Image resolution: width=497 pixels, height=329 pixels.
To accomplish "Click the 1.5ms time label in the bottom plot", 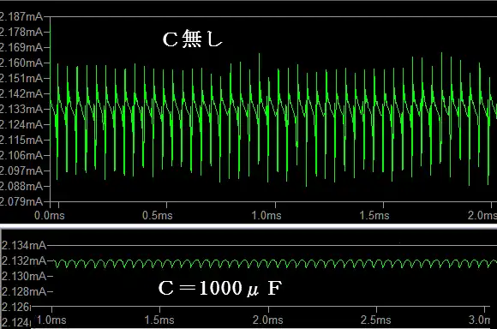I will coord(159,320).
